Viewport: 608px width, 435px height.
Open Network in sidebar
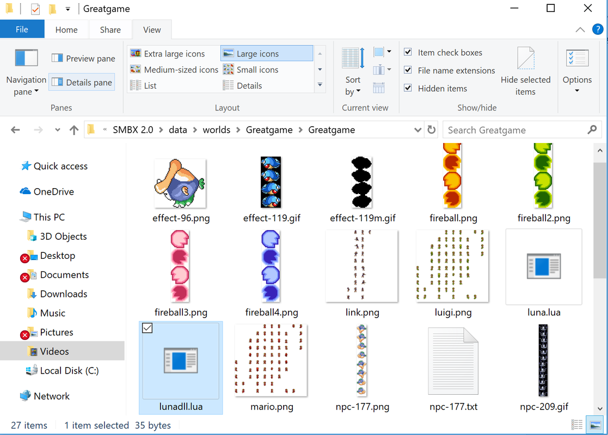(x=45, y=396)
